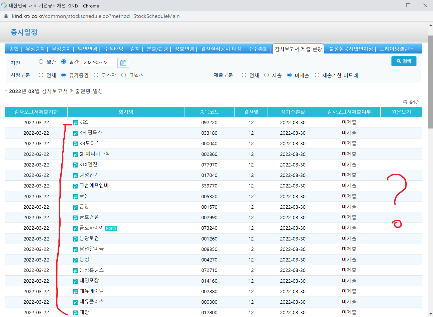
Task: Click market icon beside SH에너지화학
Action: [x=75, y=154]
